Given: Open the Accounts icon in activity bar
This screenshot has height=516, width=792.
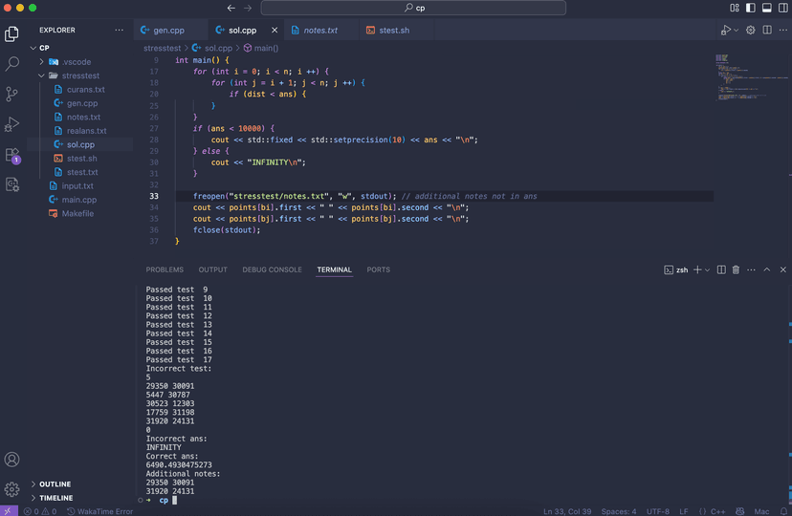Looking at the screenshot, I should coord(12,461).
